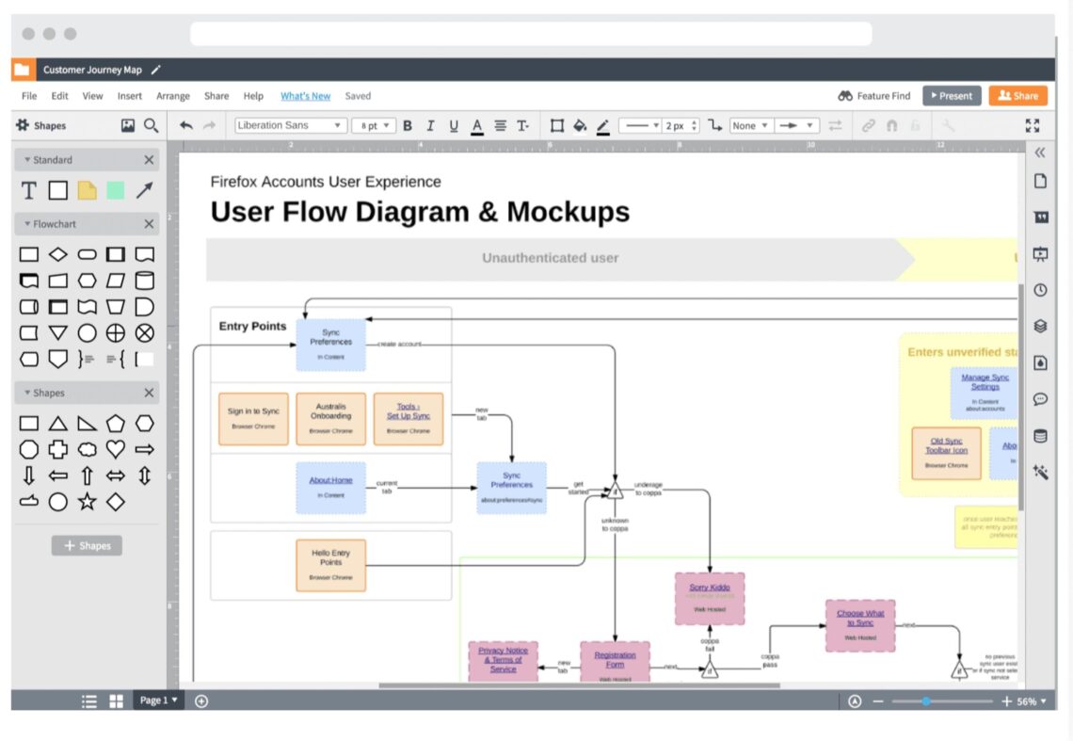Image resolution: width=1073 pixels, height=741 pixels.
Task: Open the image insert icon in Shapes bar
Action: tap(128, 125)
